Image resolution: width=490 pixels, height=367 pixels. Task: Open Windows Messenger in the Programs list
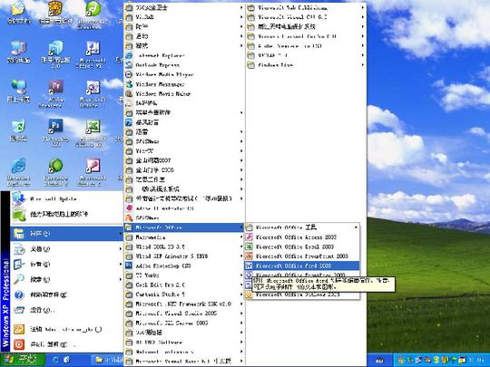point(184,84)
